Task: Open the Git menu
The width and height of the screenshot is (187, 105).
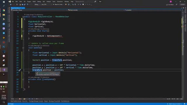Action: click(x=25, y=1)
